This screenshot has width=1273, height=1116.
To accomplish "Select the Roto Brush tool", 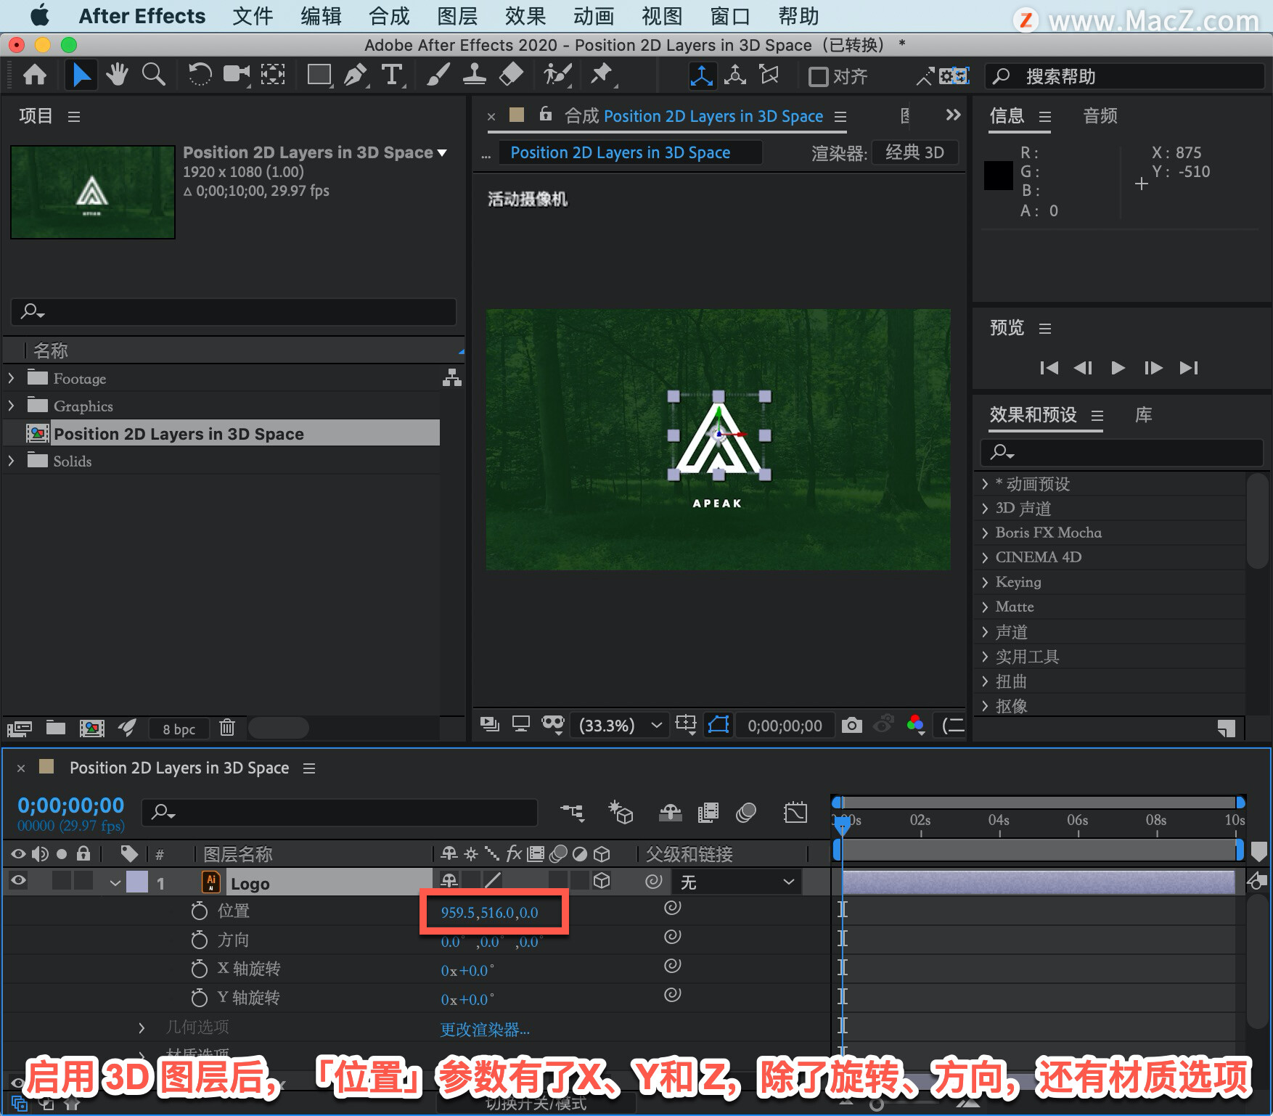I will (x=557, y=75).
